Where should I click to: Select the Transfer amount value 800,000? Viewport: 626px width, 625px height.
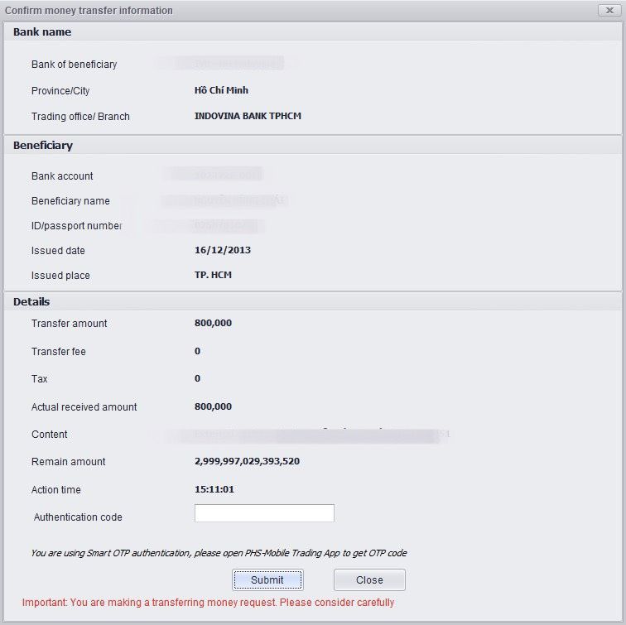(x=213, y=324)
